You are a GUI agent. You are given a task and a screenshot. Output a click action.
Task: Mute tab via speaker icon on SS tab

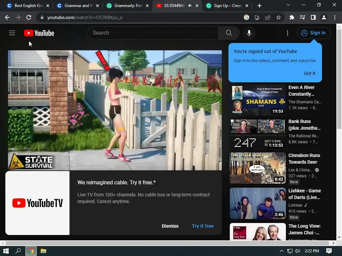190,6
